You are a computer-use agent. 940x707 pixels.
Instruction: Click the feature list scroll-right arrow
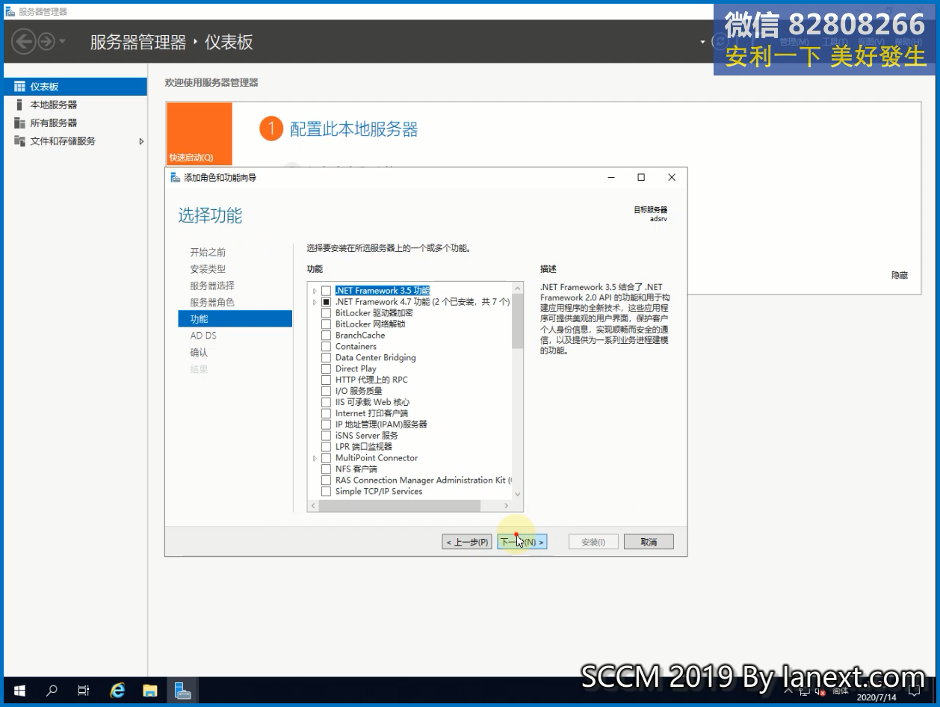[x=507, y=506]
